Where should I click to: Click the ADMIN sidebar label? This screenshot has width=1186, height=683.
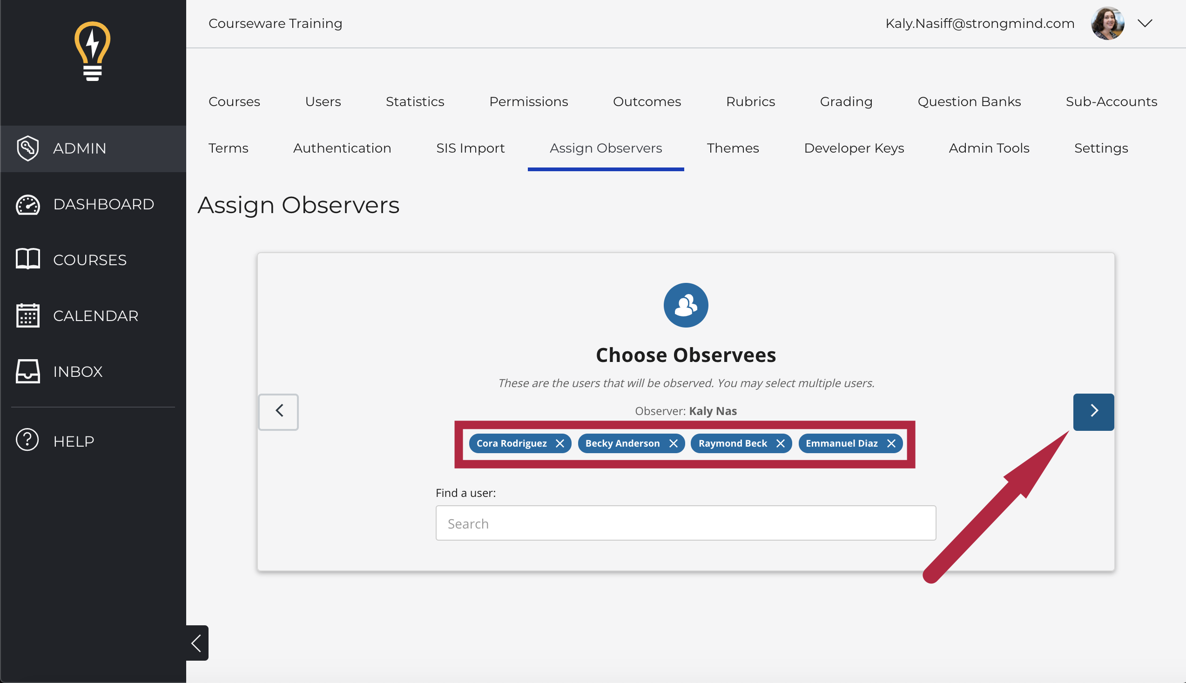pos(80,148)
